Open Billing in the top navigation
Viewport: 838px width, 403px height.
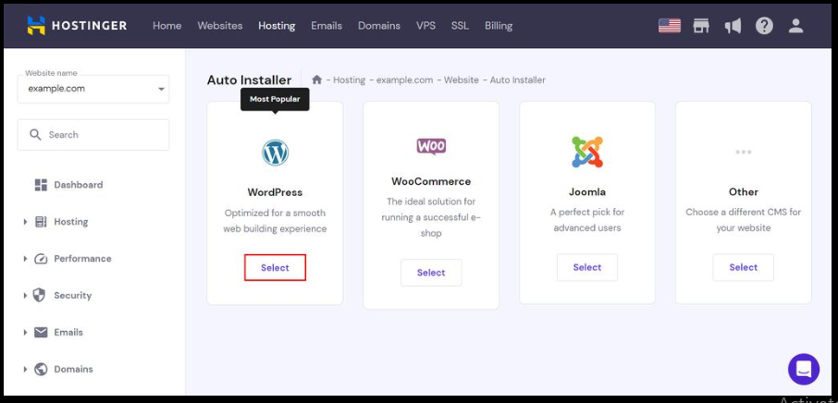499,26
